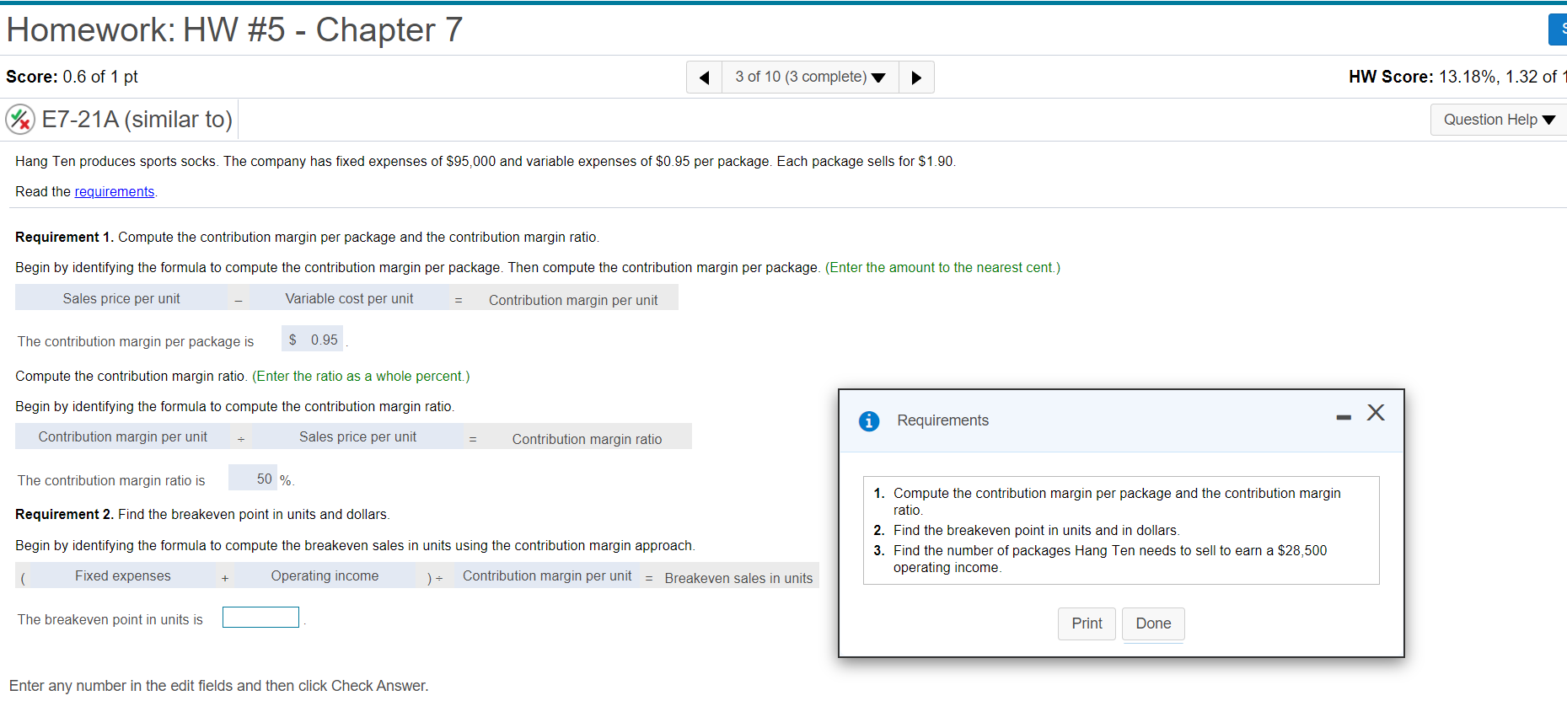Click the blue button at top right edge
The image size is (1567, 701).
[1558, 29]
